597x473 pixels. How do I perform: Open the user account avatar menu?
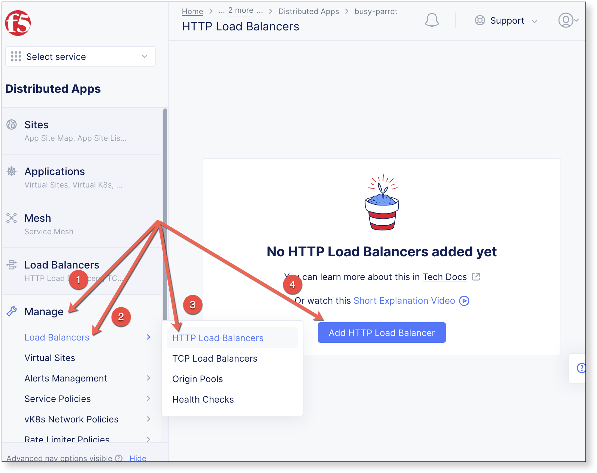tap(568, 20)
